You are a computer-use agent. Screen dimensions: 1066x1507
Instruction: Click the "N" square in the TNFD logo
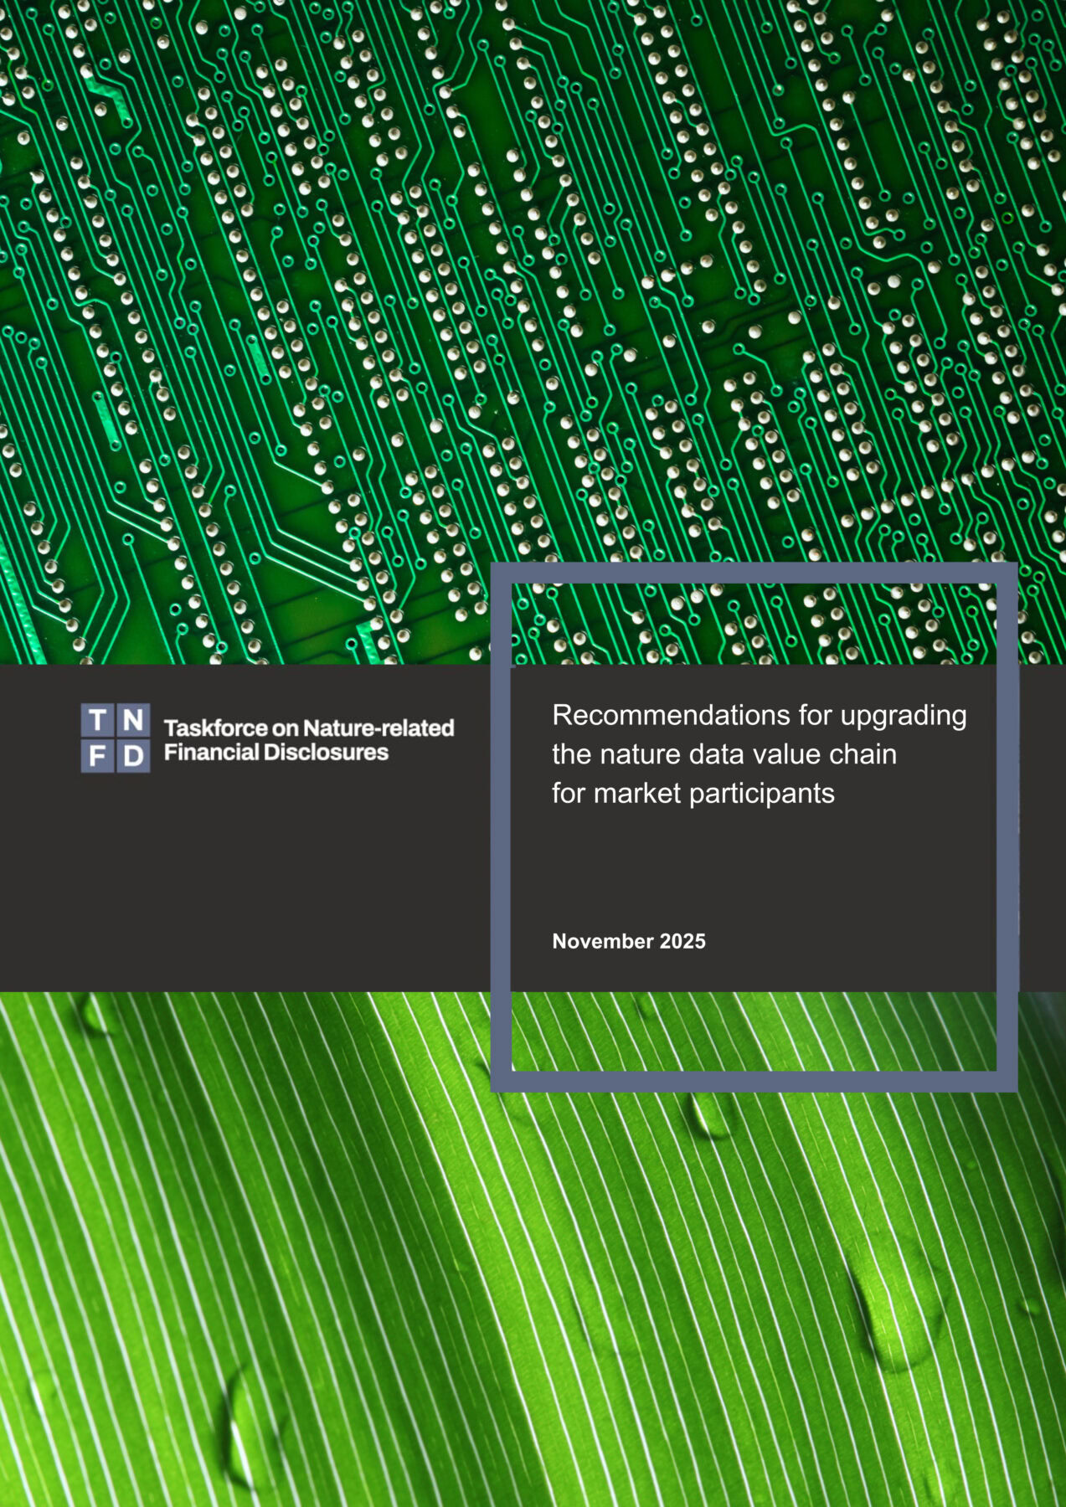click(133, 720)
